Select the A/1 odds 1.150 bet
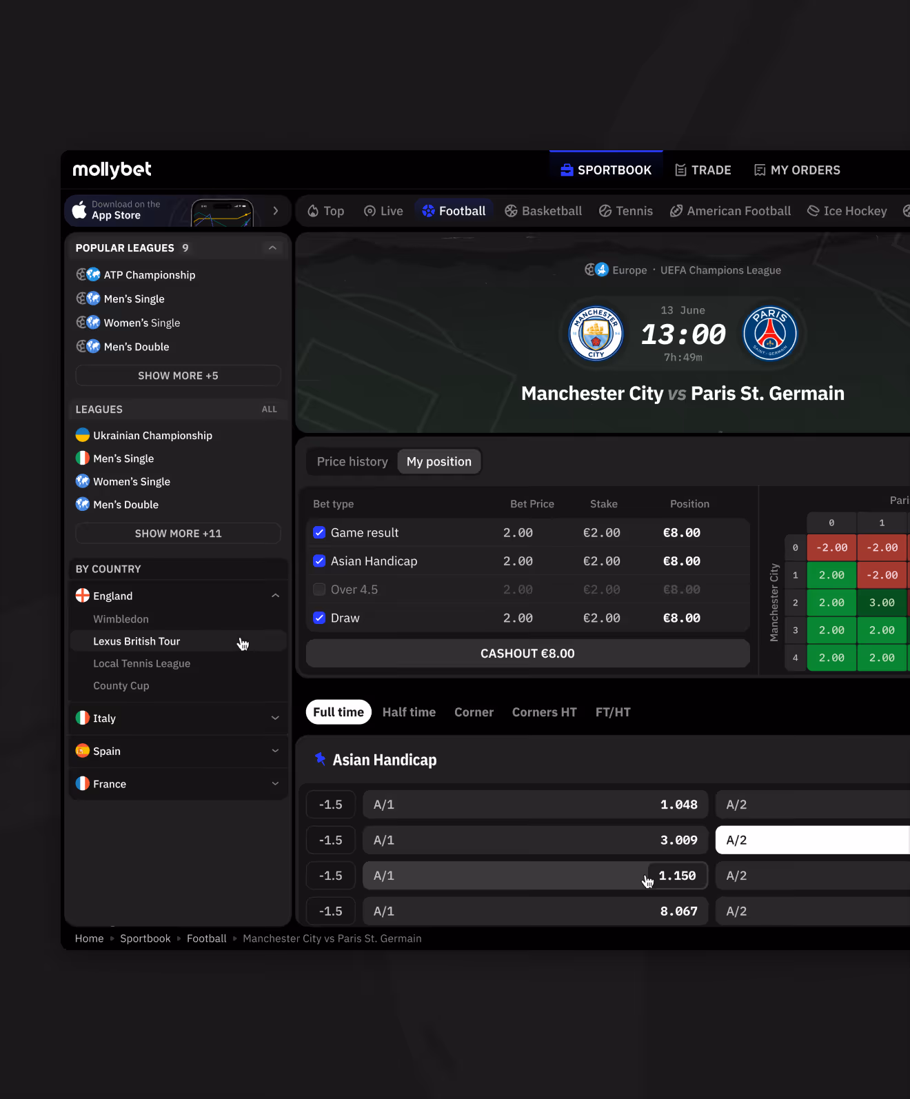910x1099 pixels. pos(535,876)
